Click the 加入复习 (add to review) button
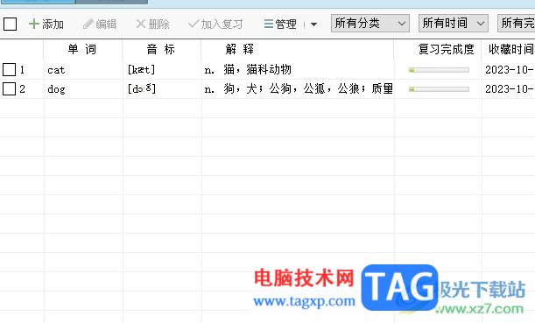This screenshot has height=323, width=535. pos(215,24)
